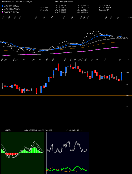This screenshot has height=174, width=132.
Task: Click the Pre V: 6.101 M value
Action: click(x=105, y=8)
